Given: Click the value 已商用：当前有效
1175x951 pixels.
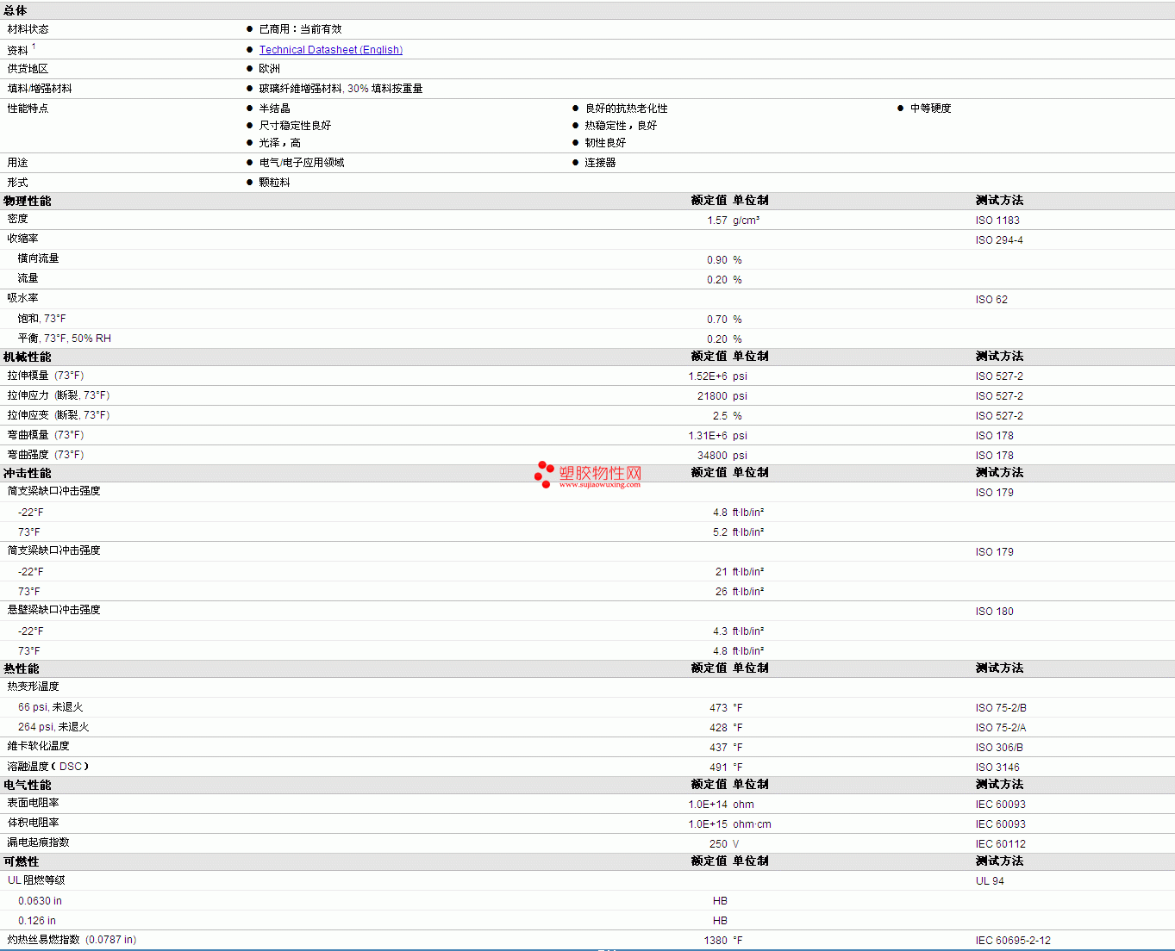Looking at the screenshot, I should click(300, 29).
